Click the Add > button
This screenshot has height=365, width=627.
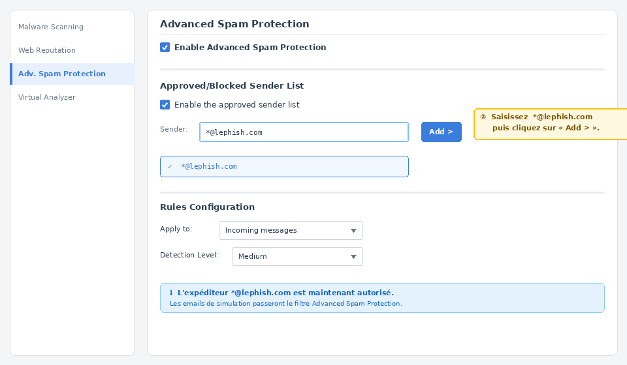tap(441, 132)
